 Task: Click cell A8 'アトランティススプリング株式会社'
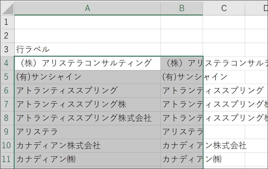pyautogui.click(x=87, y=118)
